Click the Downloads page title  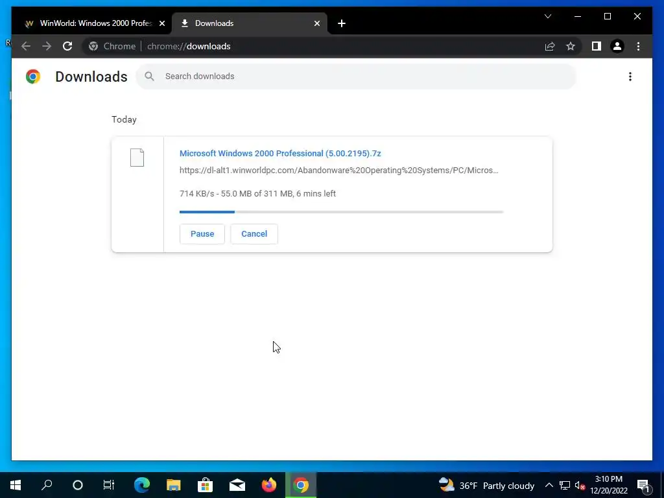[91, 77]
